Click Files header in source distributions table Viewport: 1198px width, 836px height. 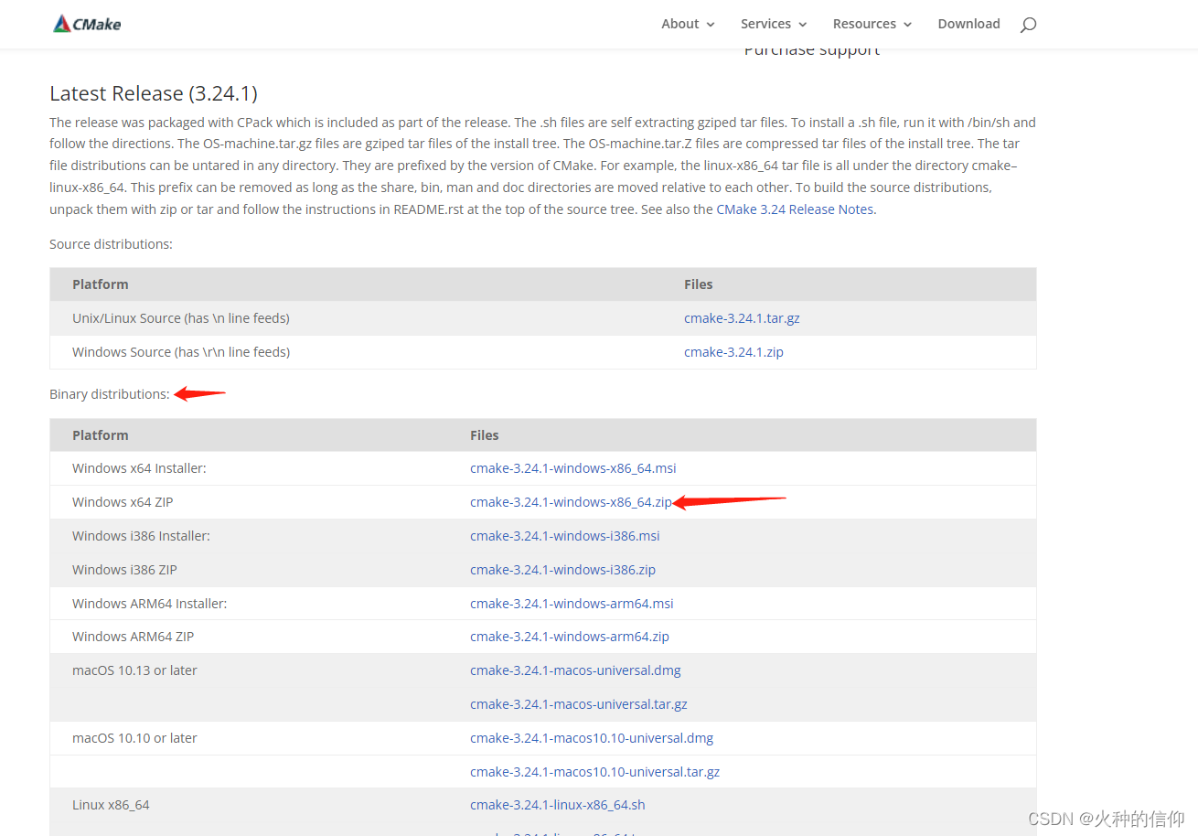699,284
